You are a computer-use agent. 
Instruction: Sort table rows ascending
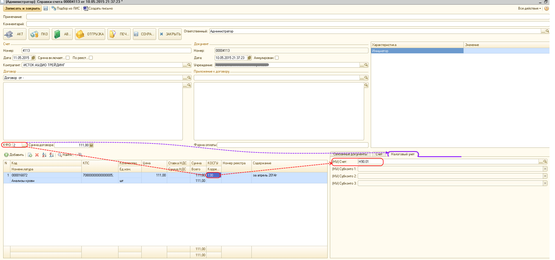pyautogui.click(x=44, y=155)
